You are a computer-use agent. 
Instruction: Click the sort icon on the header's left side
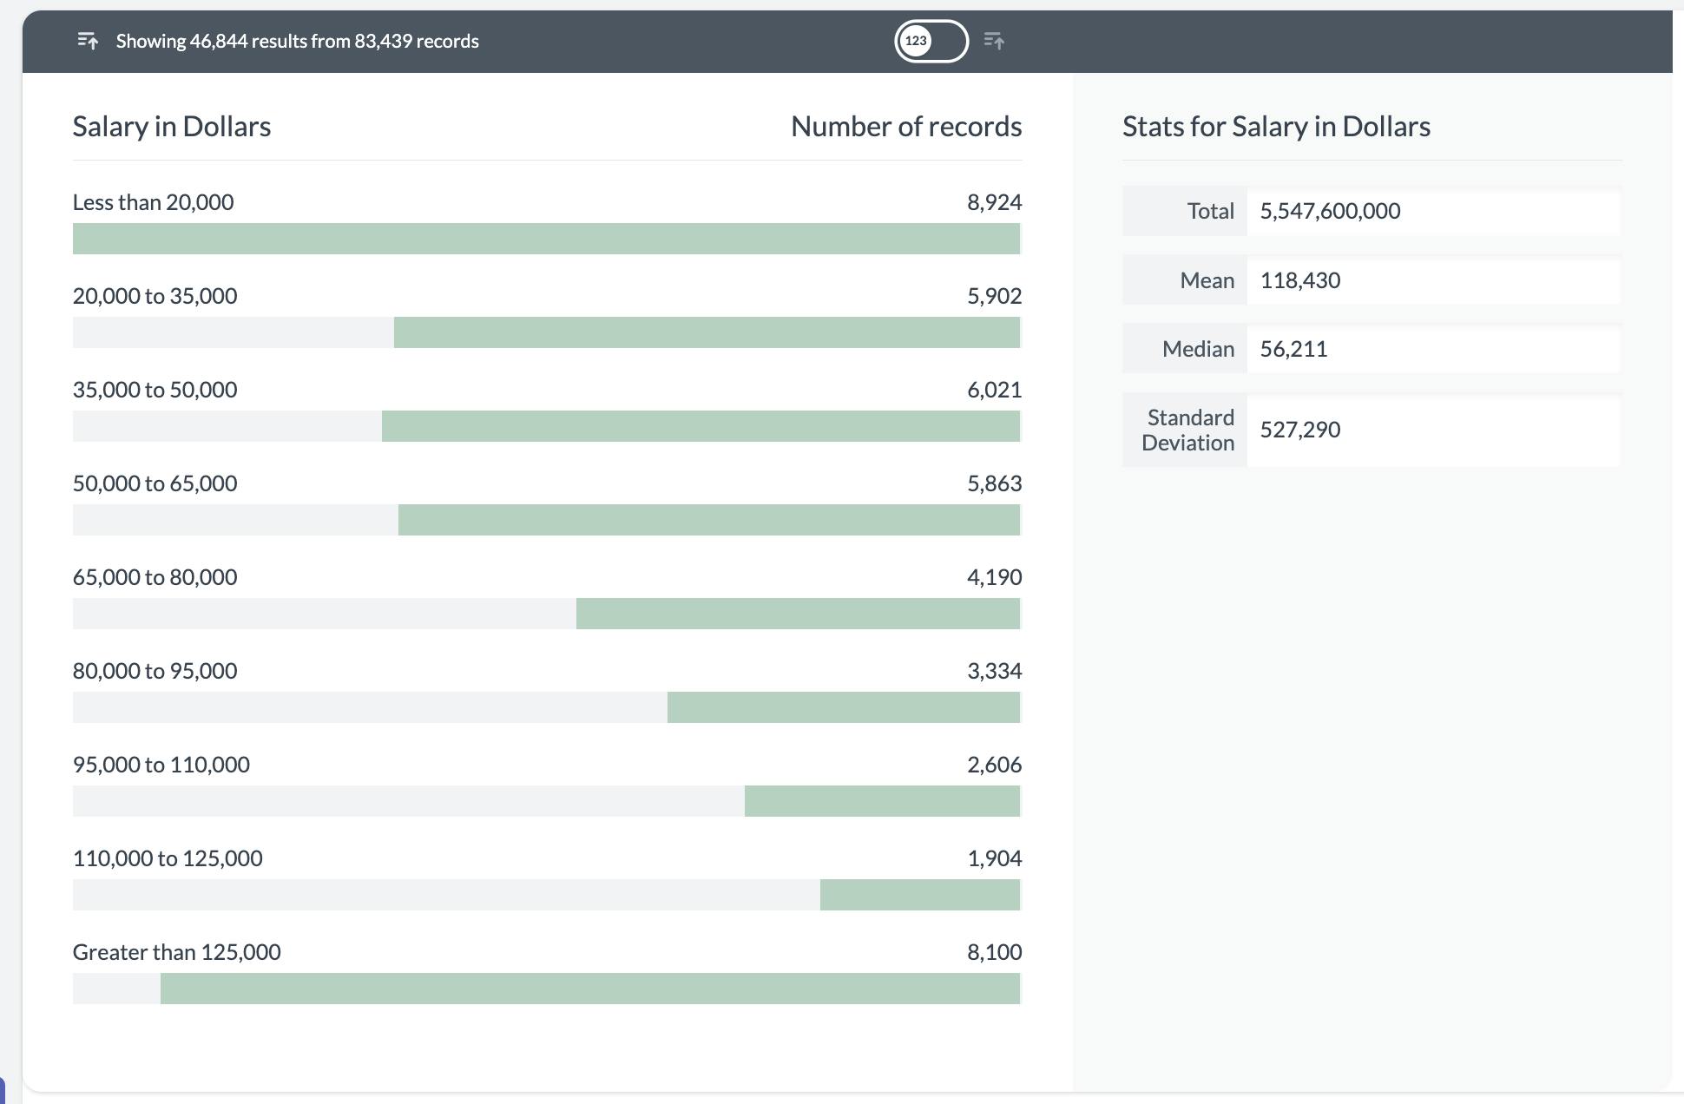(88, 40)
